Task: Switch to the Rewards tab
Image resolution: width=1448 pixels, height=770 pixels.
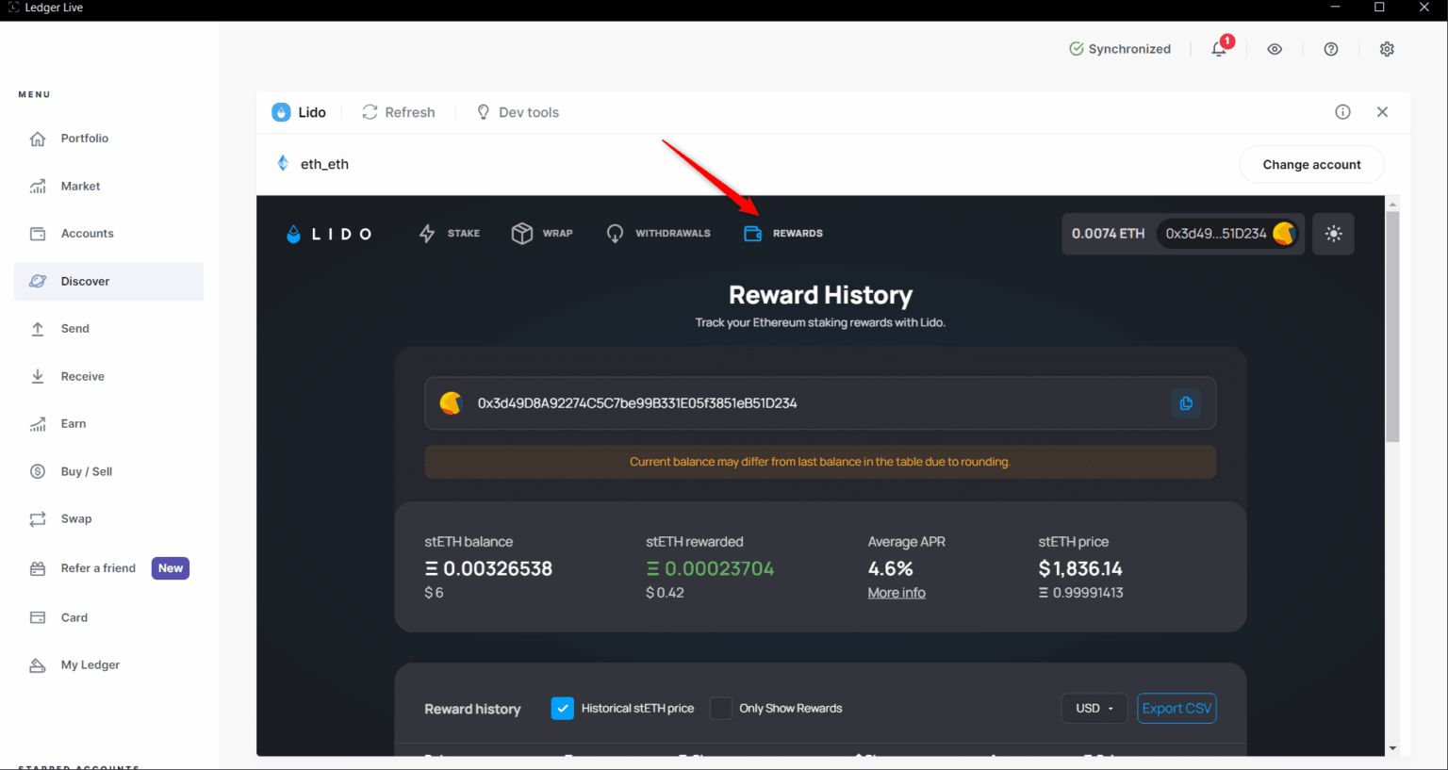Action: pyautogui.click(x=783, y=233)
